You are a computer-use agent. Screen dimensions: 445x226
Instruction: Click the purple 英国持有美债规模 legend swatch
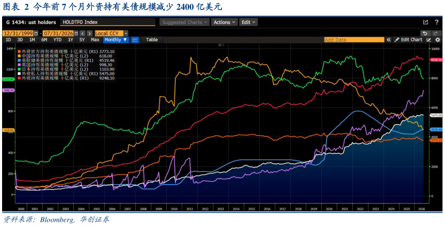pos(19,65)
